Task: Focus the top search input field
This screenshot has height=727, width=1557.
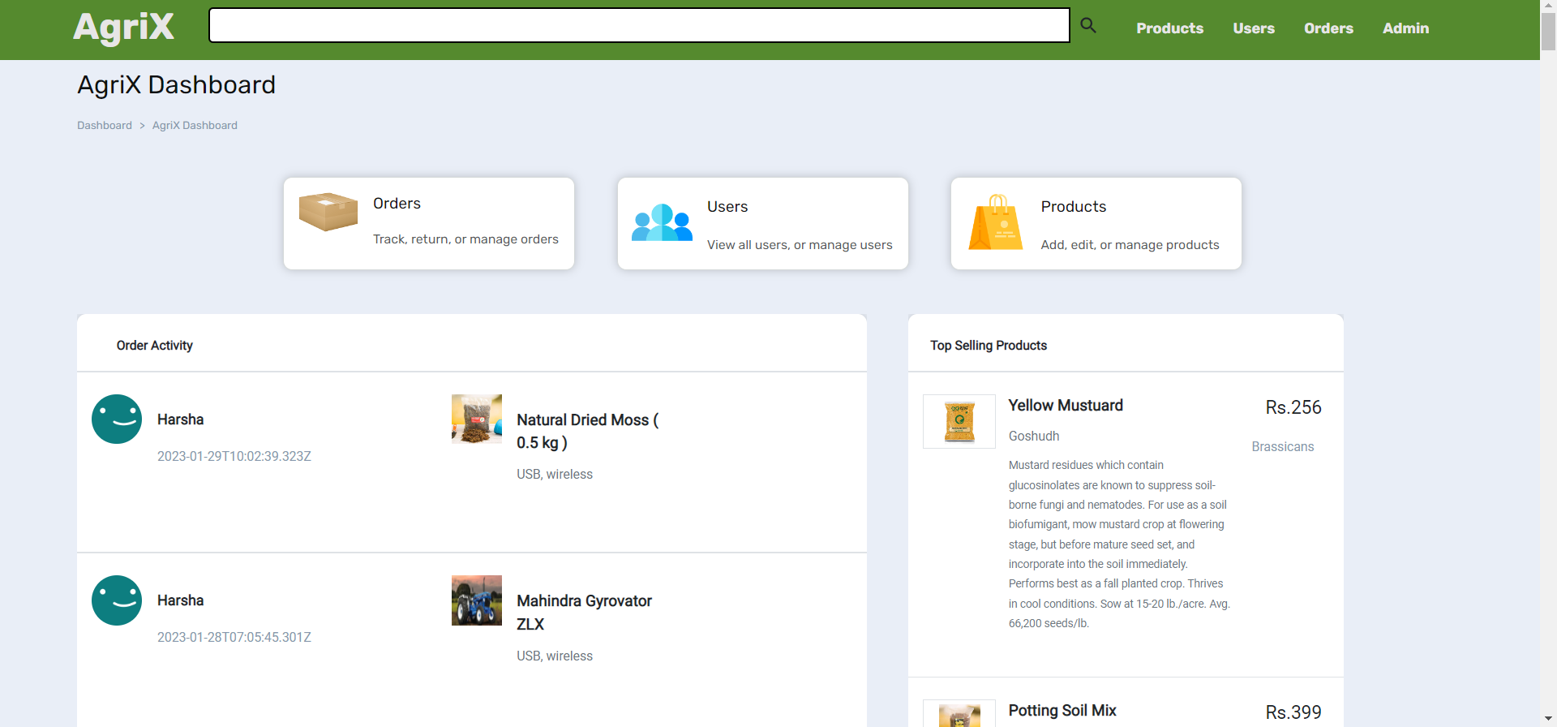Action: click(639, 25)
